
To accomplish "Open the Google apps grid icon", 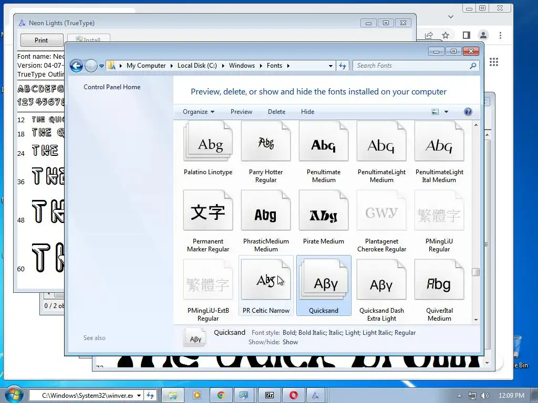I will coord(494,62).
